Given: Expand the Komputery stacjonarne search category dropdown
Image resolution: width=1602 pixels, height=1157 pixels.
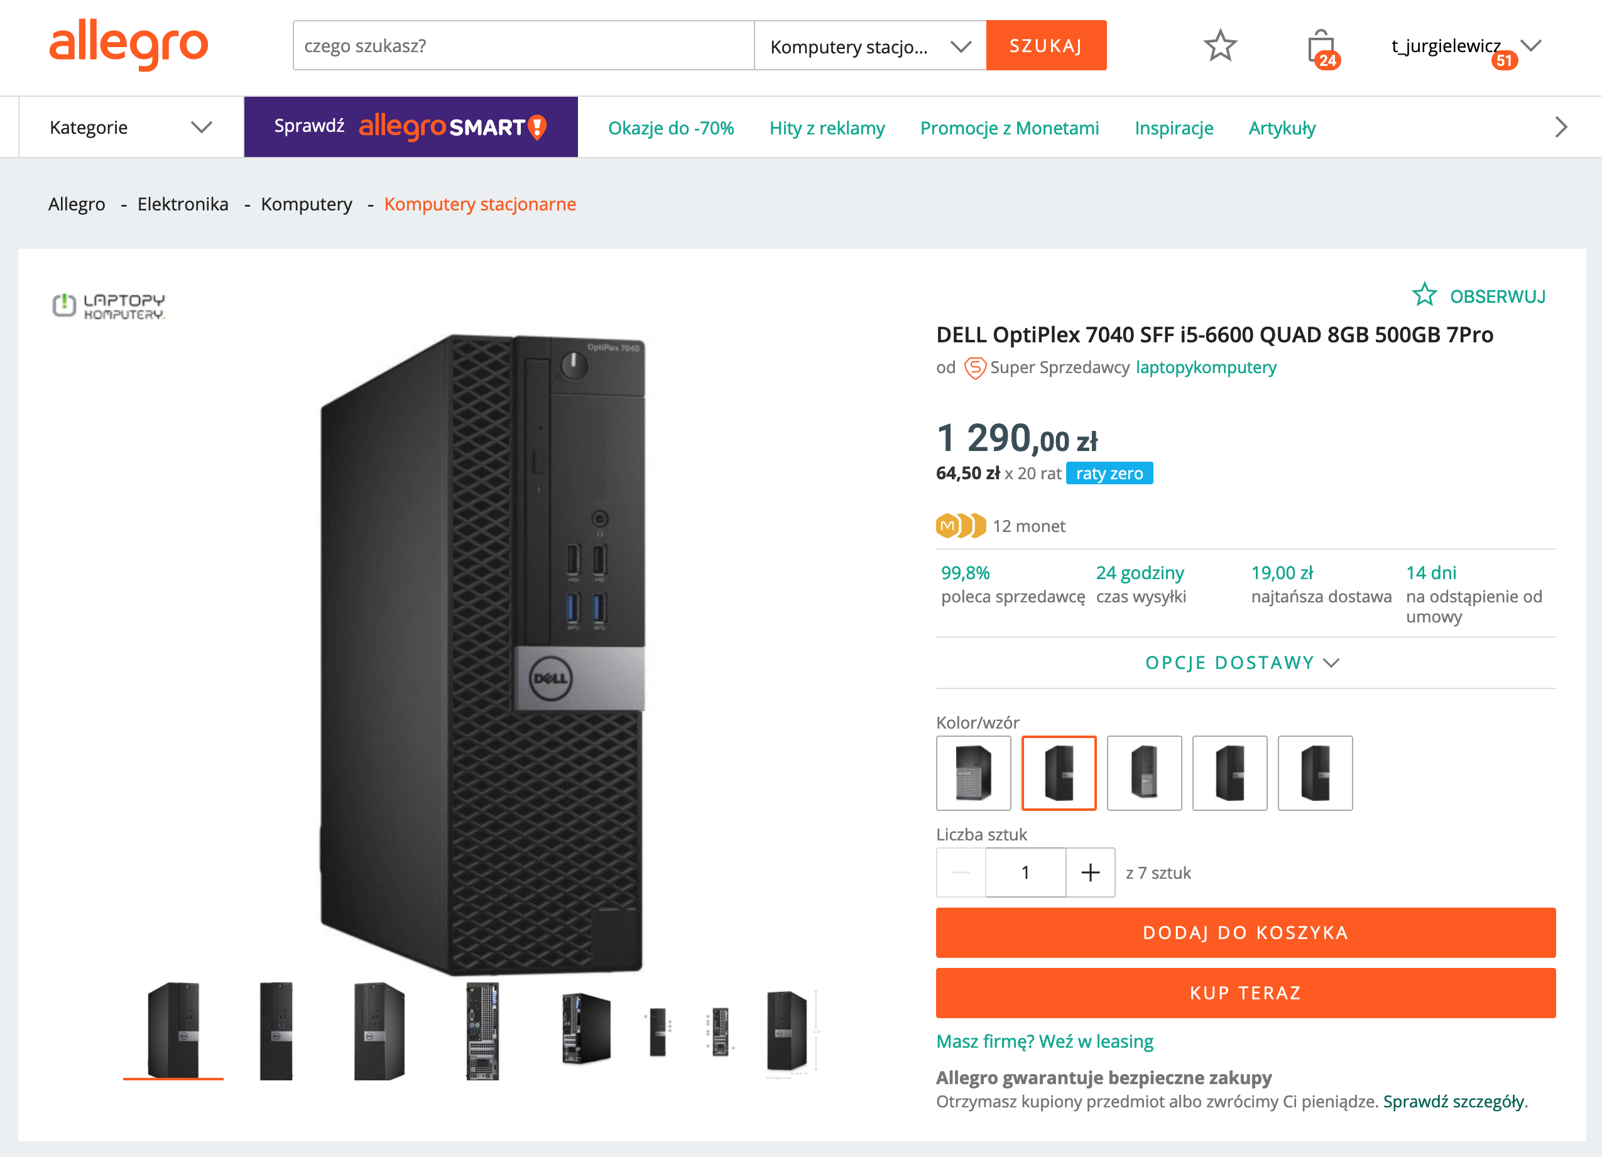Looking at the screenshot, I should (869, 46).
